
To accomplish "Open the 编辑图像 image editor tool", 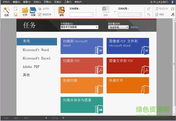I will (x=45, y=14).
